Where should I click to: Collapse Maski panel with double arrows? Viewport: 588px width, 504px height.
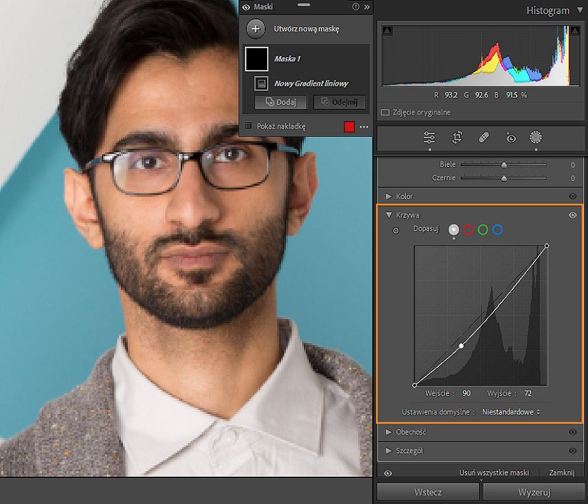(x=367, y=7)
